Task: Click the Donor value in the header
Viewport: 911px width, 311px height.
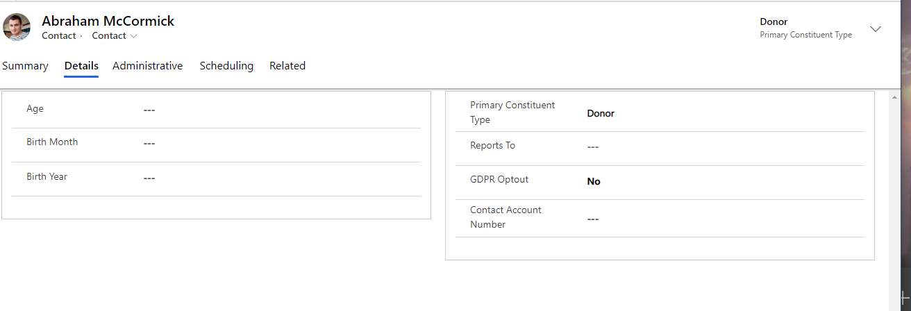Action: coord(774,22)
